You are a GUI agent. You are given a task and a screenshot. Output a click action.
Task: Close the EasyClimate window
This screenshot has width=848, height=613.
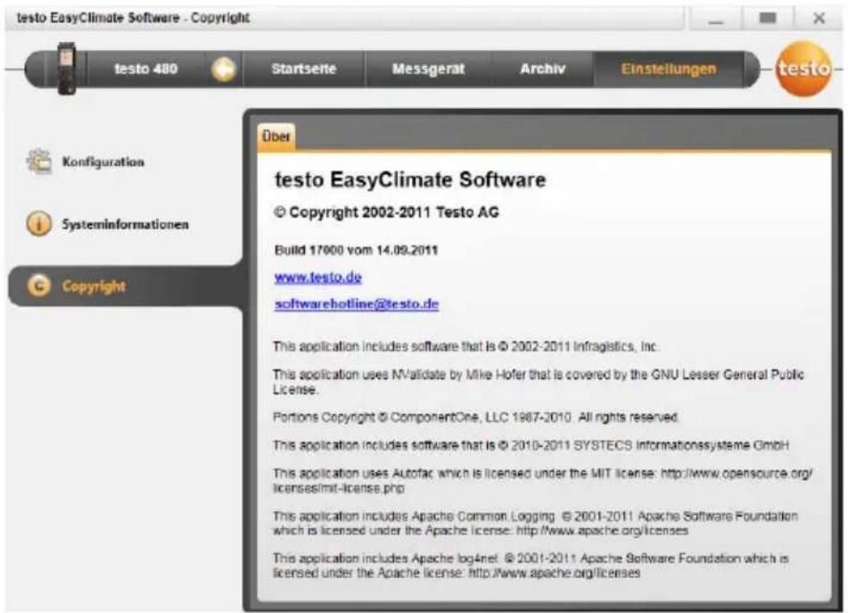pyautogui.click(x=819, y=19)
